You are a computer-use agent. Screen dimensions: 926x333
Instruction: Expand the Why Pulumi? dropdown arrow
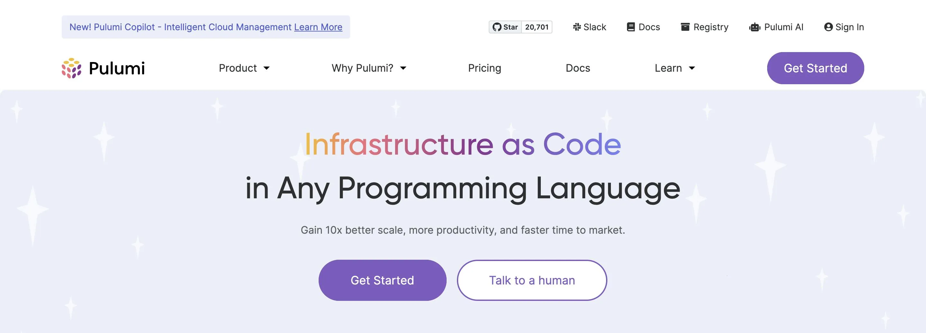pos(403,68)
